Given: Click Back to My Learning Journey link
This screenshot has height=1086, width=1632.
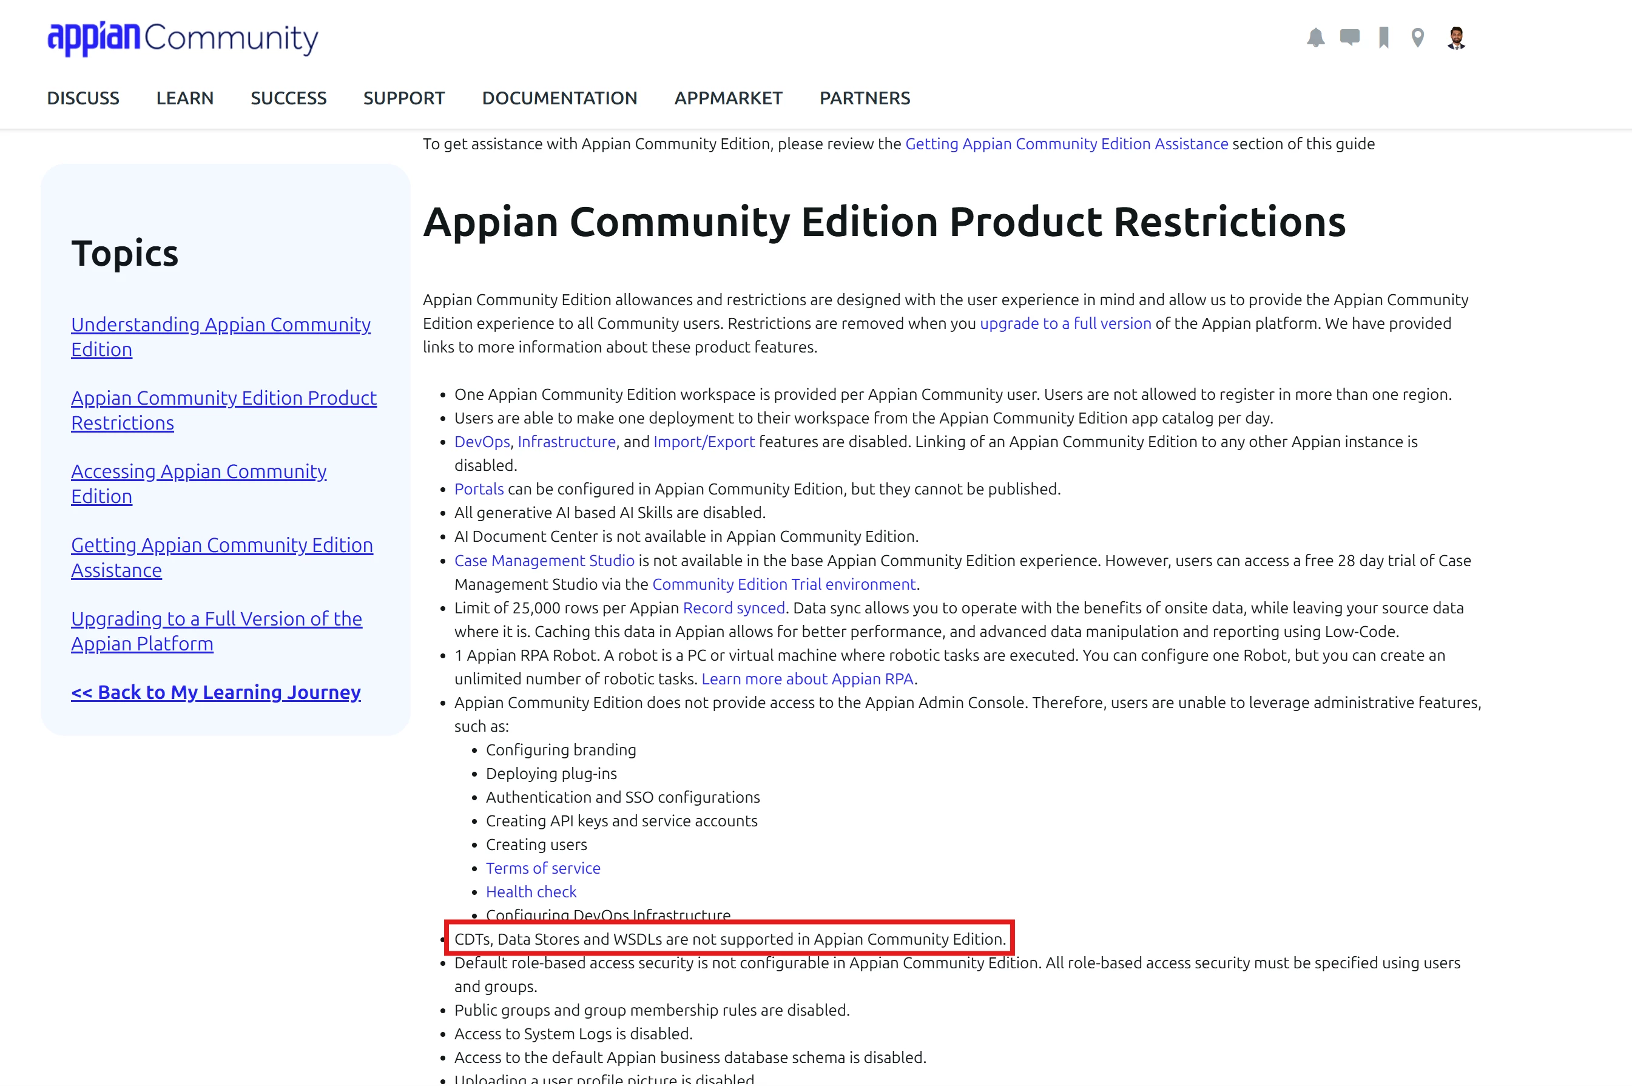Looking at the screenshot, I should tap(216, 692).
